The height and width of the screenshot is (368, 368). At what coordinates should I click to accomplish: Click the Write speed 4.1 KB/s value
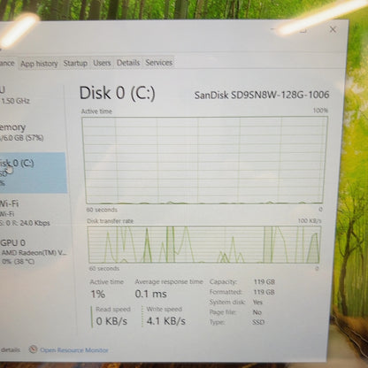[166, 321]
